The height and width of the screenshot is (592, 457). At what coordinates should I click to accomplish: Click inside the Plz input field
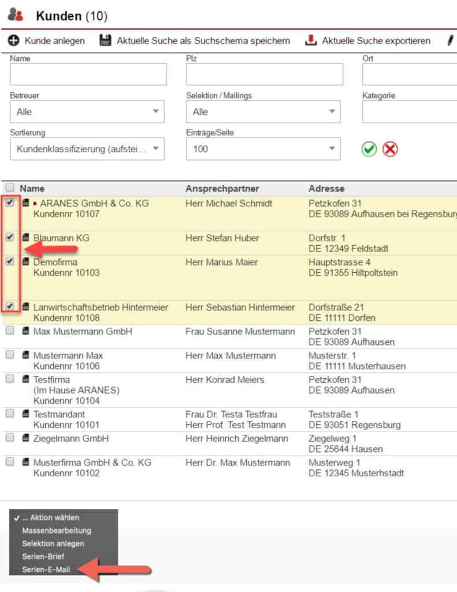263,74
